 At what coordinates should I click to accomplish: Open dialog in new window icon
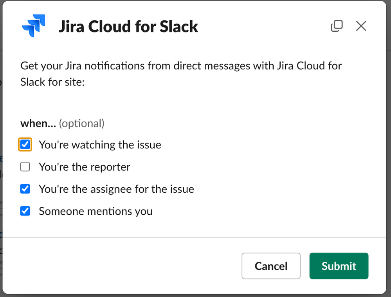337,26
